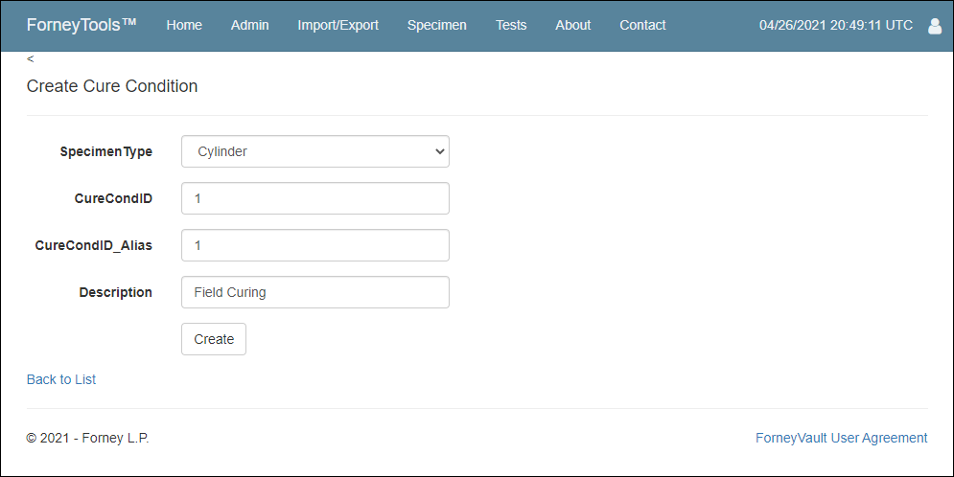This screenshot has height=477, width=954.
Task: Click the CureCondID_Alias label
Action: (x=94, y=245)
